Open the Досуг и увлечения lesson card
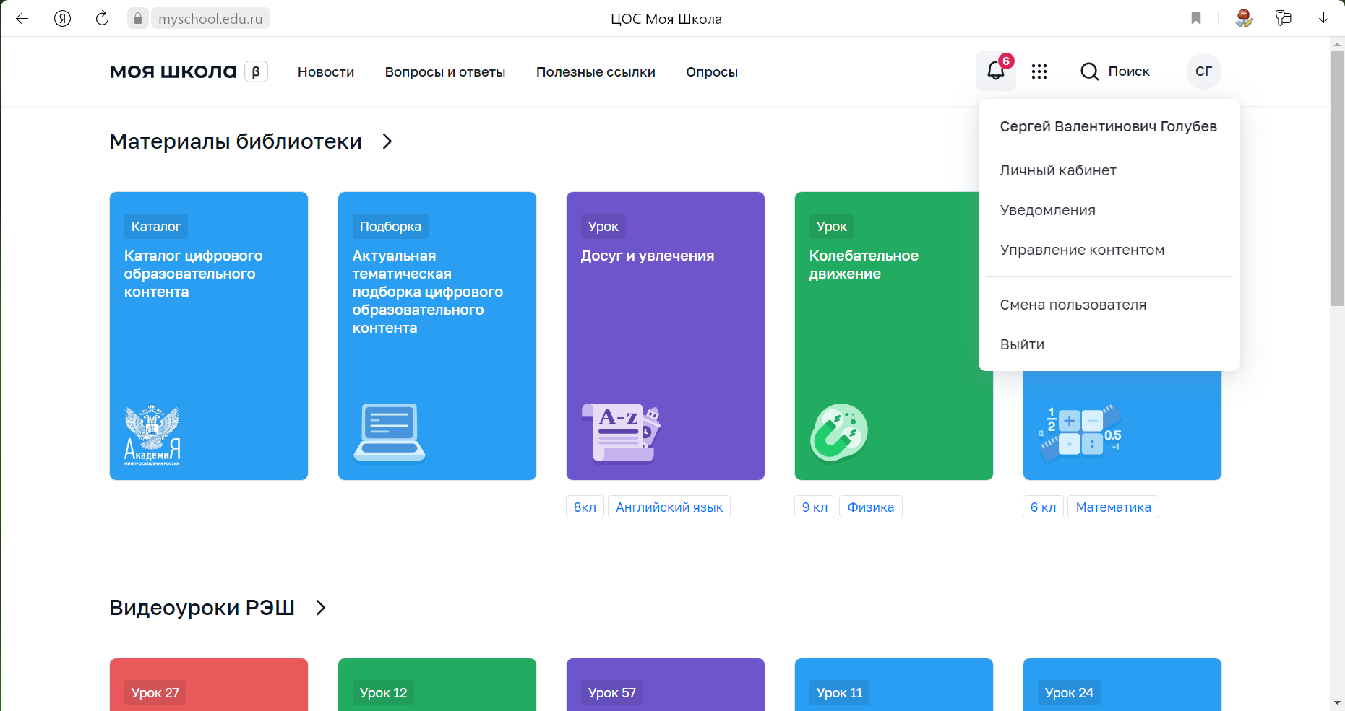The width and height of the screenshot is (1345, 711). (x=665, y=336)
